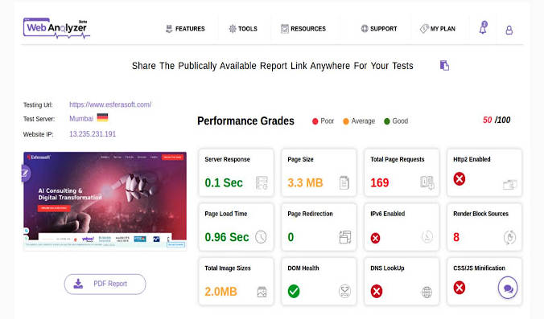Screen dimensions: 544x319
Task: Download the PDF Report
Action: click(x=105, y=284)
